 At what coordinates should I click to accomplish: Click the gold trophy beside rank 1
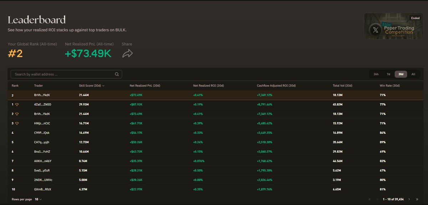tap(17, 105)
